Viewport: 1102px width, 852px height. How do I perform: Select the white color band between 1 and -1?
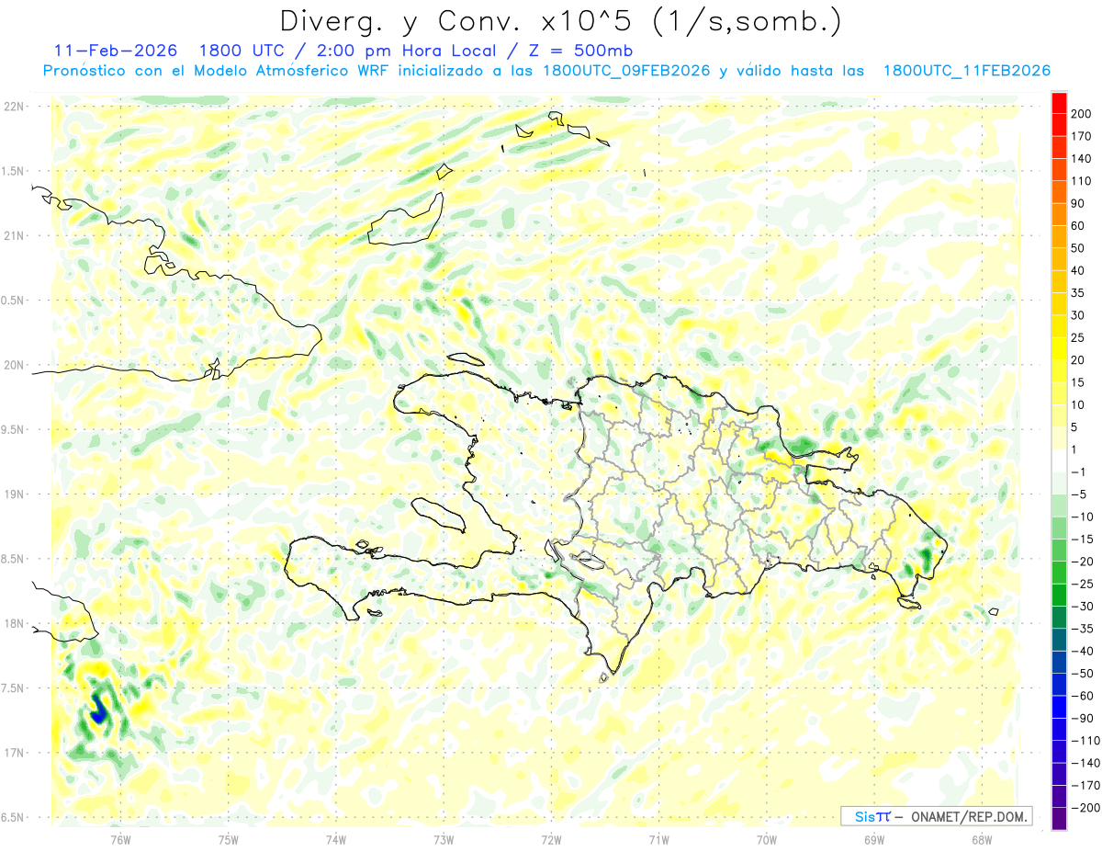click(x=1059, y=460)
